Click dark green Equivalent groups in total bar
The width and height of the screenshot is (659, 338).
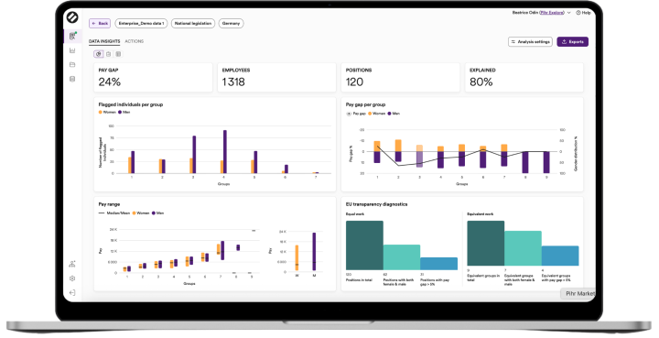(x=485, y=244)
